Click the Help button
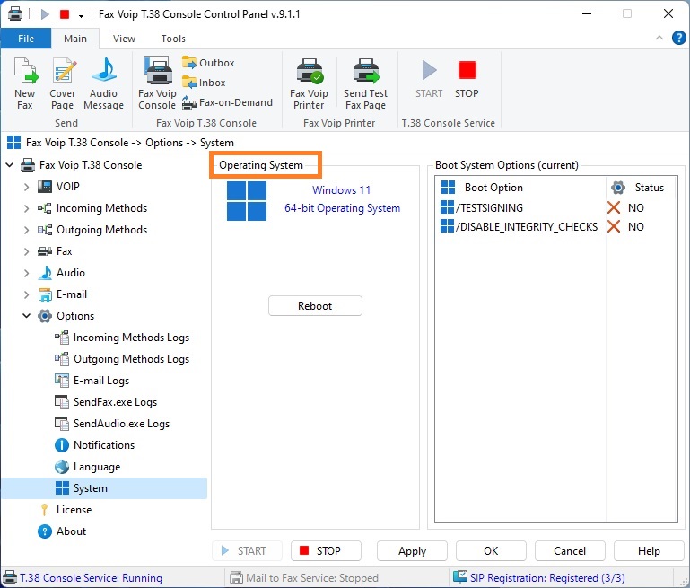The height and width of the screenshot is (588, 690). tap(649, 551)
